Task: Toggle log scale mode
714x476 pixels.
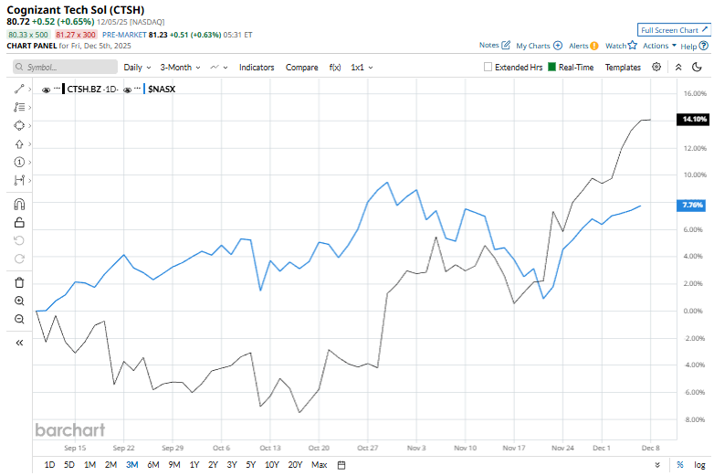Action: click(699, 465)
